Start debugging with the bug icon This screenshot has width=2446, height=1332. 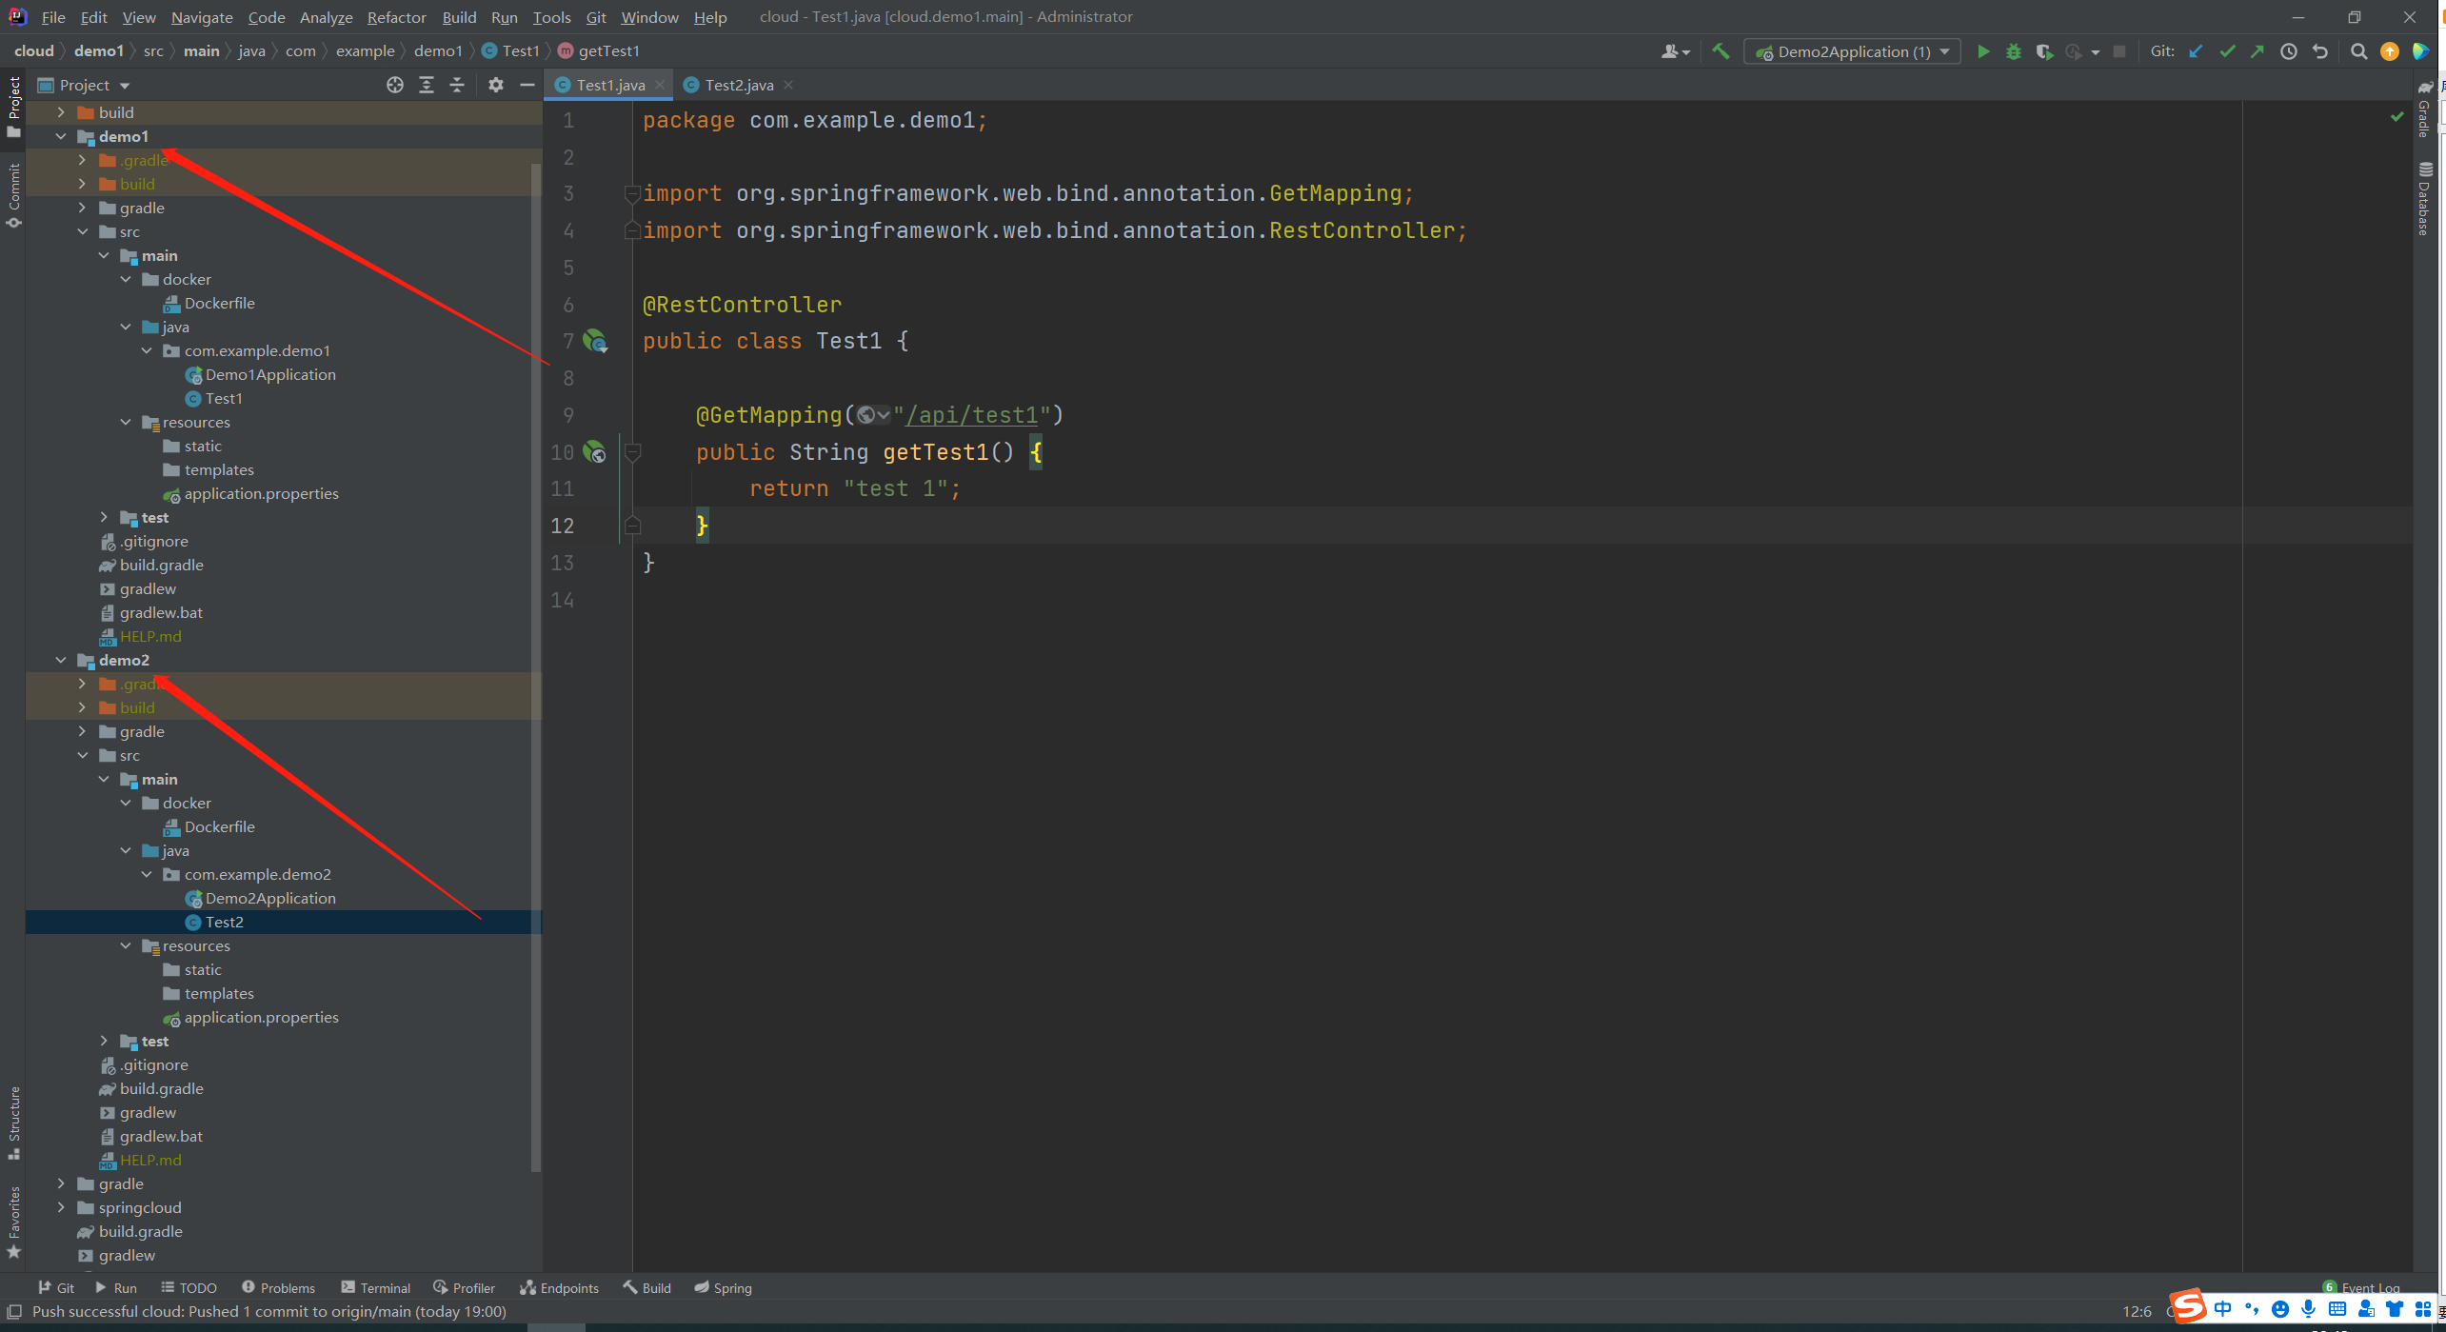(2013, 51)
